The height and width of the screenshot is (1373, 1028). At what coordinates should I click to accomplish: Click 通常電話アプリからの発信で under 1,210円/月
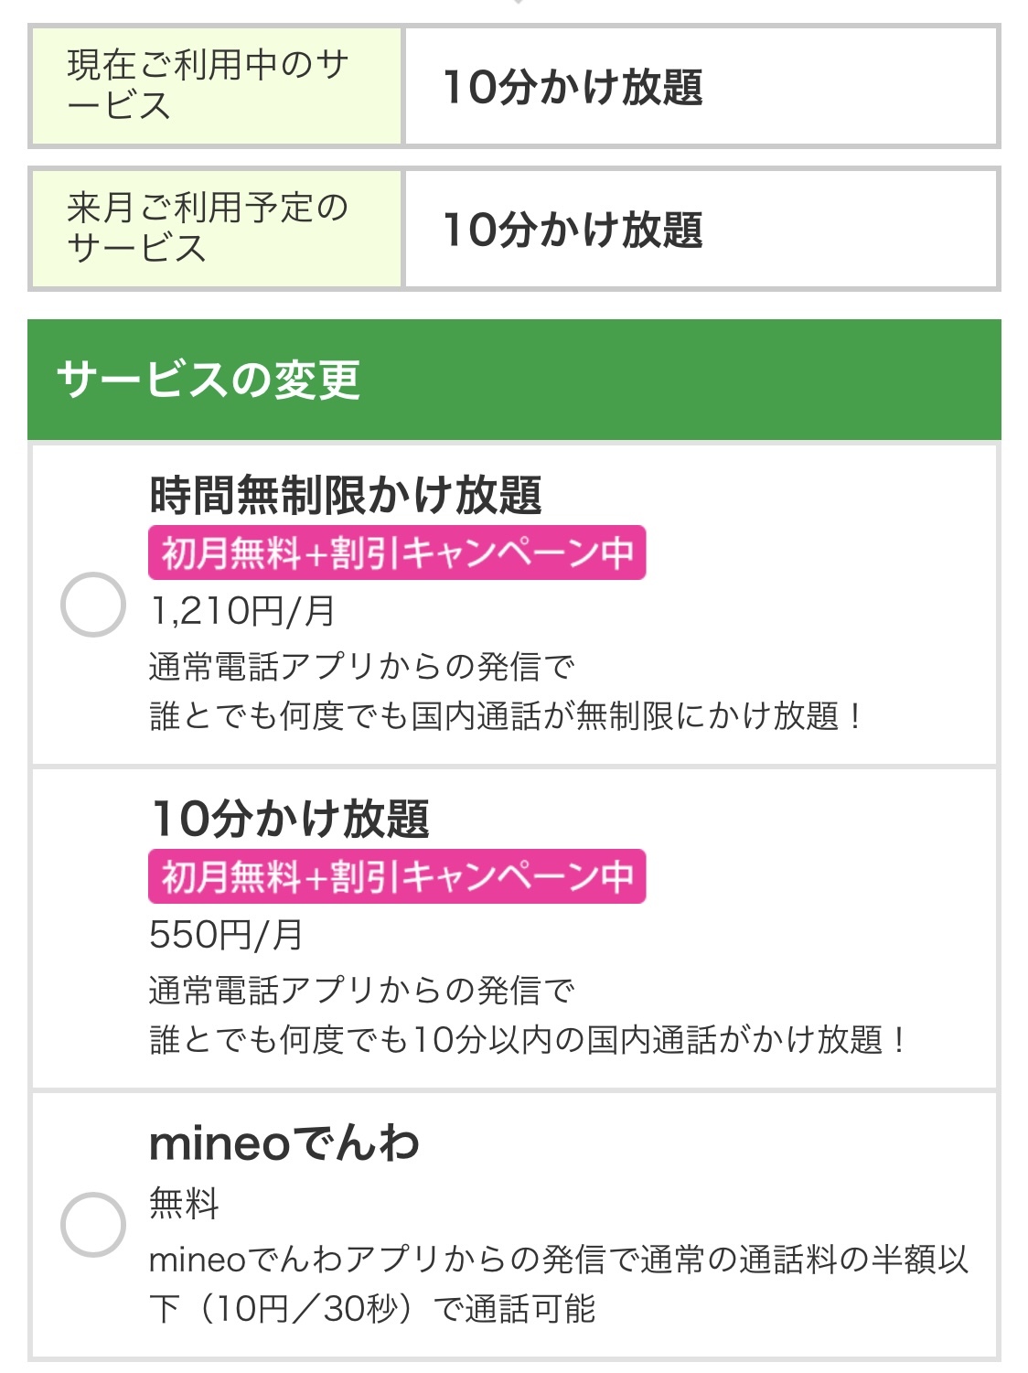pos(362,666)
